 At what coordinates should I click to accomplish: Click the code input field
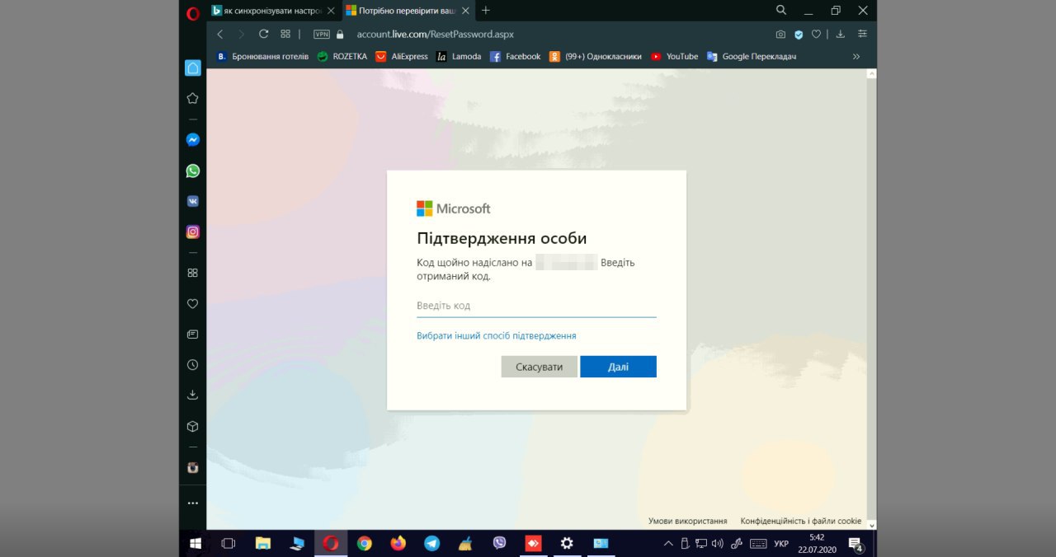click(x=536, y=306)
